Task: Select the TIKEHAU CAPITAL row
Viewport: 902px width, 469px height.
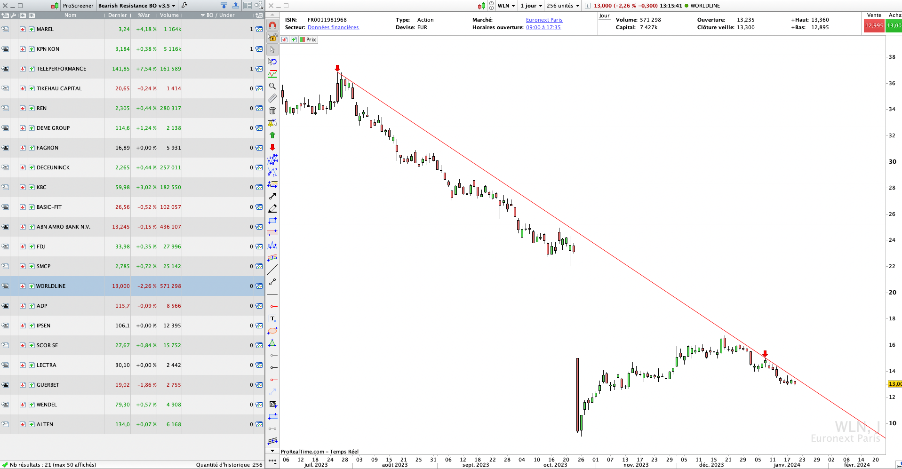Action: click(132, 88)
